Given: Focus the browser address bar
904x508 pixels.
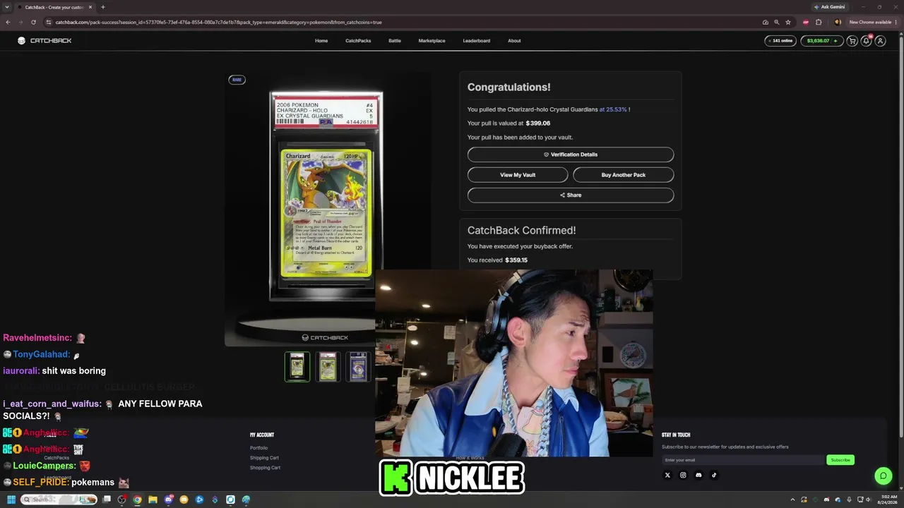Looking at the screenshot, I should [406, 22].
